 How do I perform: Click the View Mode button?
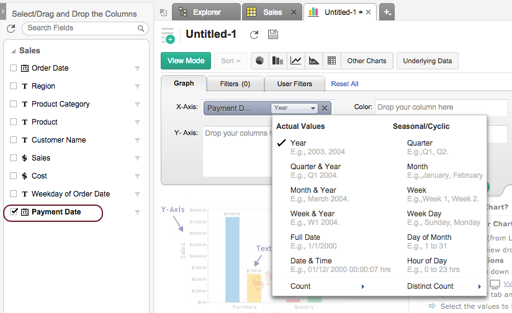click(x=186, y=61)
